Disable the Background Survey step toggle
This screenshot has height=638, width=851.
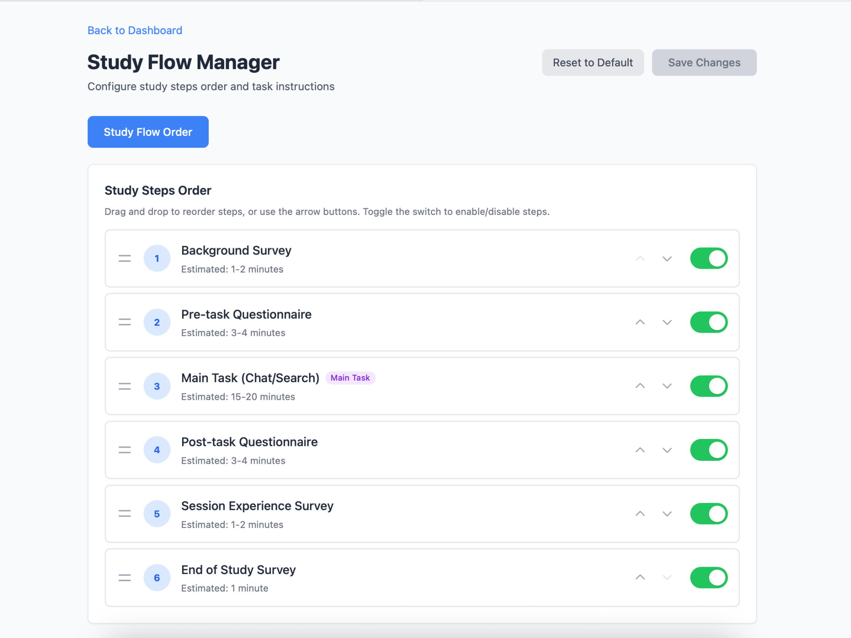point(709,258)
